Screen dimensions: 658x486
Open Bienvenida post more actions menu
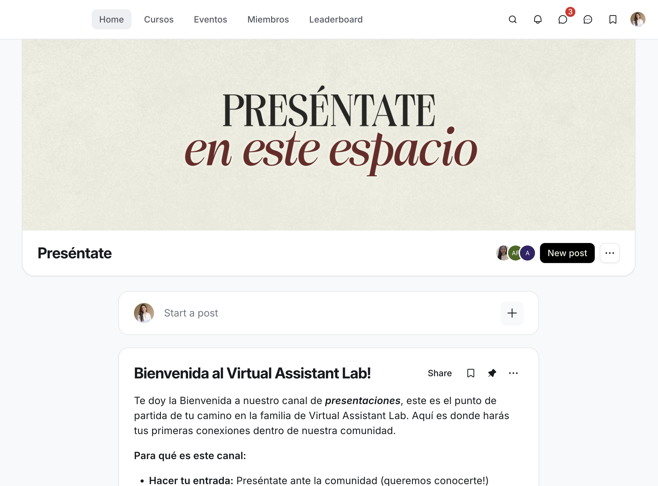(513, 373)
